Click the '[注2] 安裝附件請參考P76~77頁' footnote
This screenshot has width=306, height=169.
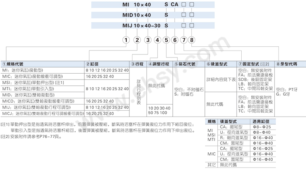(x=31, y=137)
